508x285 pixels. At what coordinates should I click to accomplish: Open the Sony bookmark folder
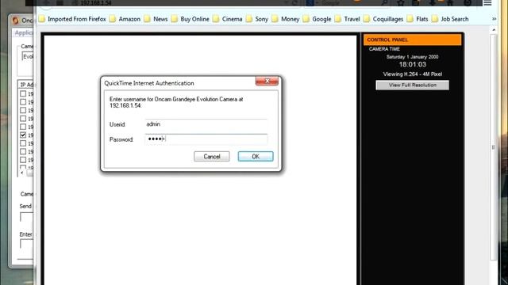tap(257, 19)
